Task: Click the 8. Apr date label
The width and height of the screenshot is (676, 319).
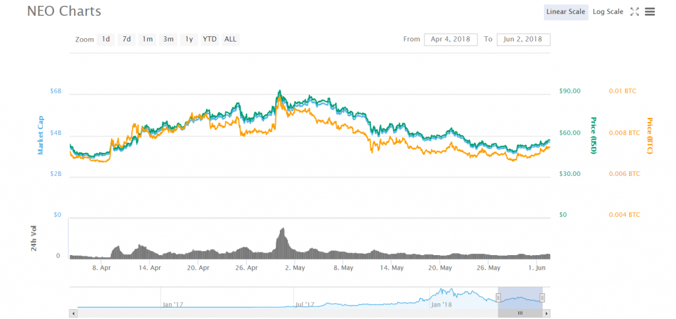Action: pos(101,268)
